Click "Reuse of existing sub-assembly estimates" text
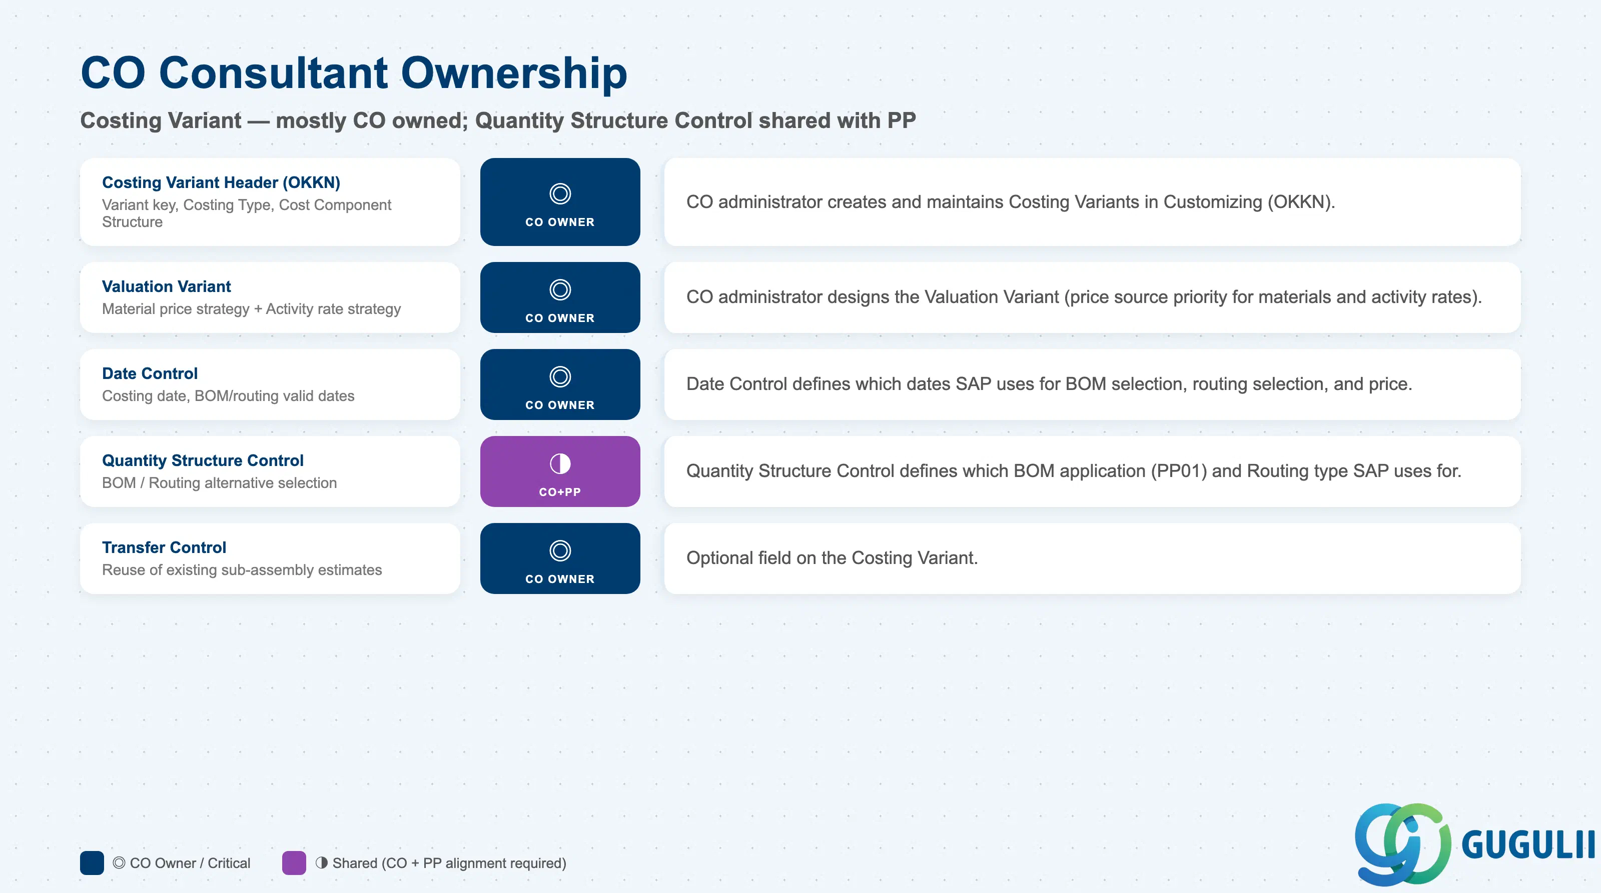The height and width of the screenshot is (893, 1601). coord(242,569)
